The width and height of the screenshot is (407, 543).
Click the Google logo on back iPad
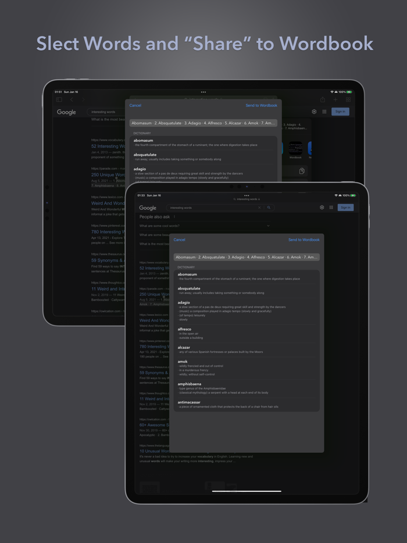click(66, 112)
